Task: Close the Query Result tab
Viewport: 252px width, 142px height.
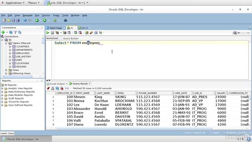Action: point(89,84)
